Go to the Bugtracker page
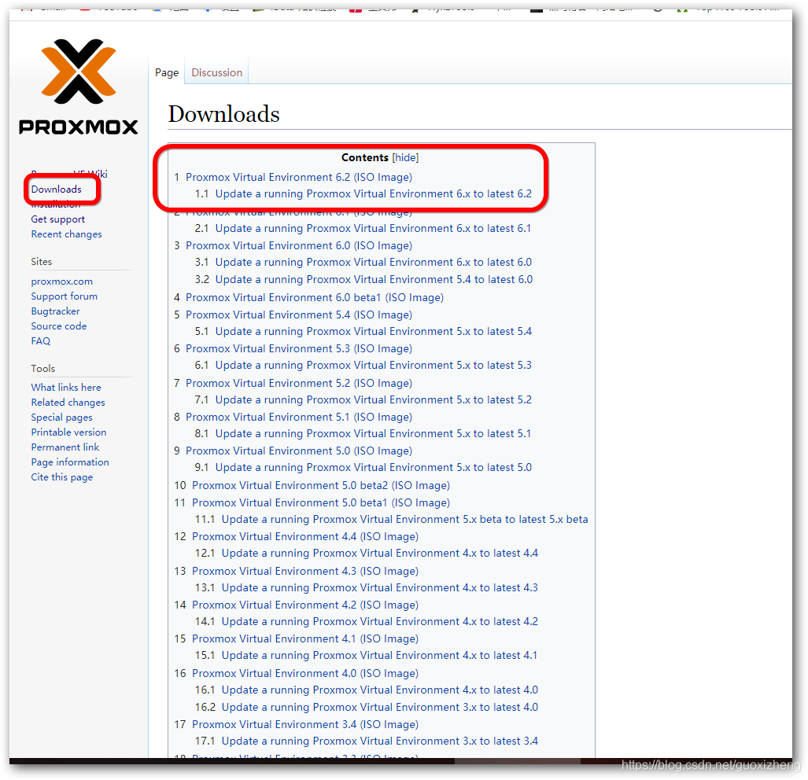 (x=55, y=311)
